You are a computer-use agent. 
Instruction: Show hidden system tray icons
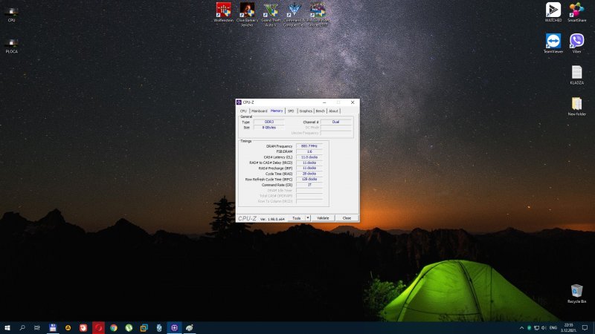[521, 328]
